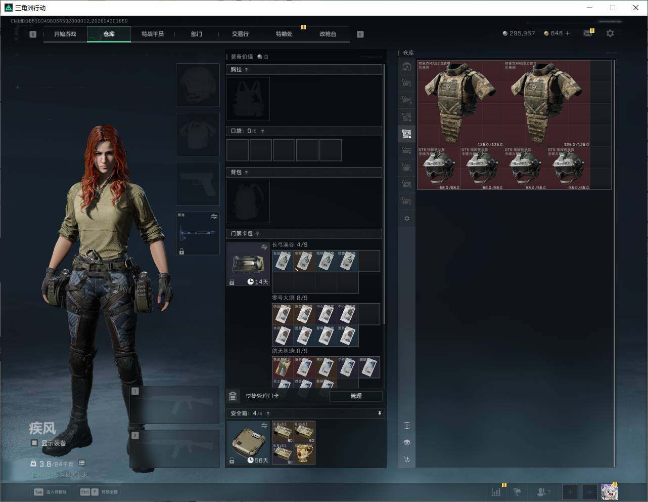Screen dimensions: 648x502
Task: Toggle the 显示装备 checkbox
Action: 34,443
